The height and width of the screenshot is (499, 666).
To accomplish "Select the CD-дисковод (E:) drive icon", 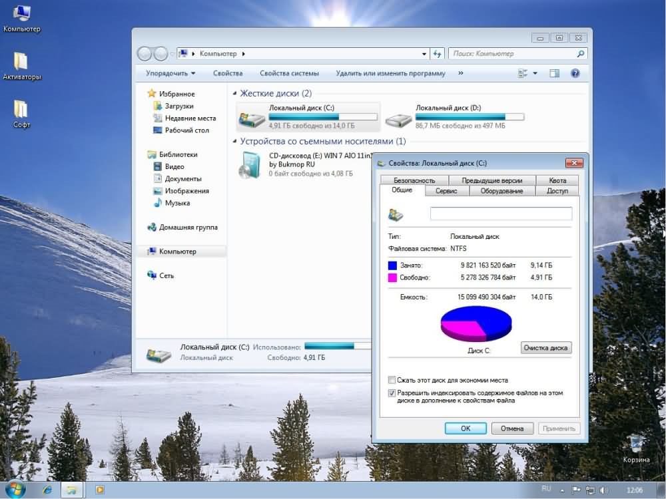I will tap(250, 164).
